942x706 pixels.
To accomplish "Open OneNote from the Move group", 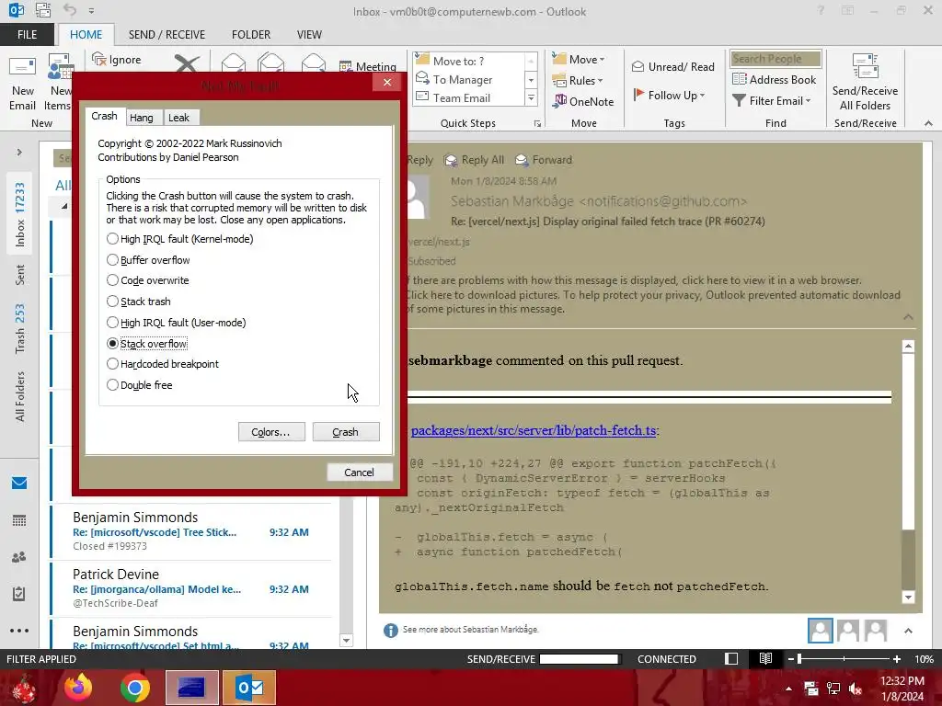I will click(x=583, y=101).
